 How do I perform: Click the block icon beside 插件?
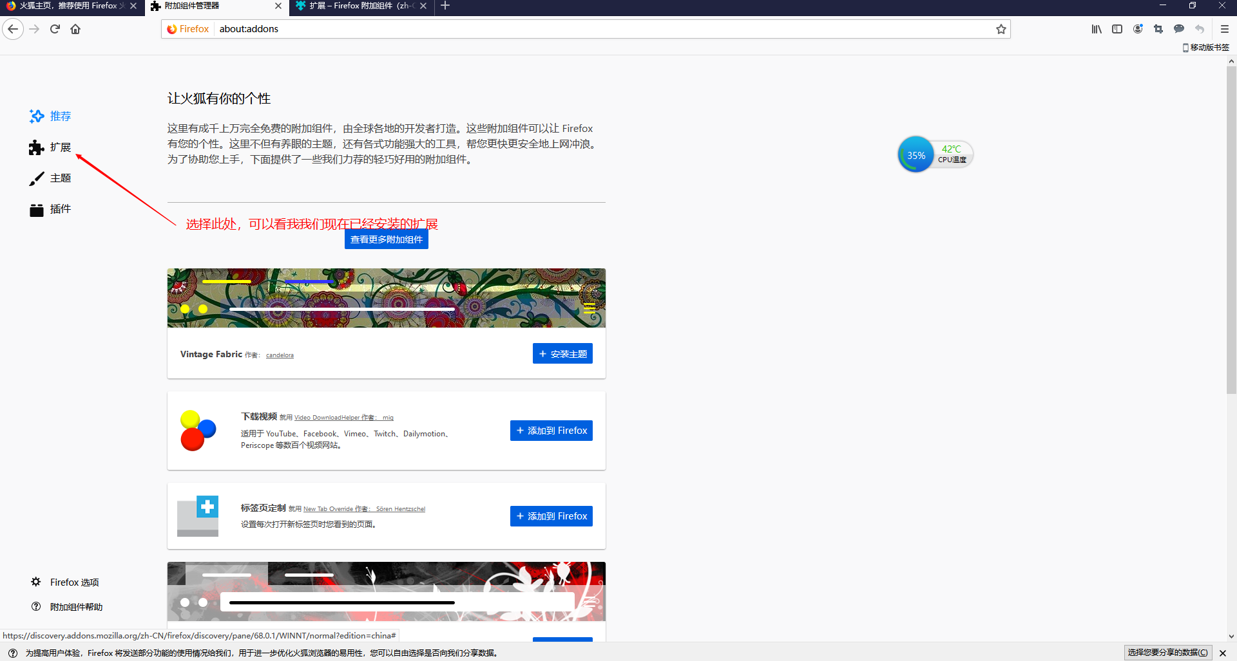click(x=37, y=210)
